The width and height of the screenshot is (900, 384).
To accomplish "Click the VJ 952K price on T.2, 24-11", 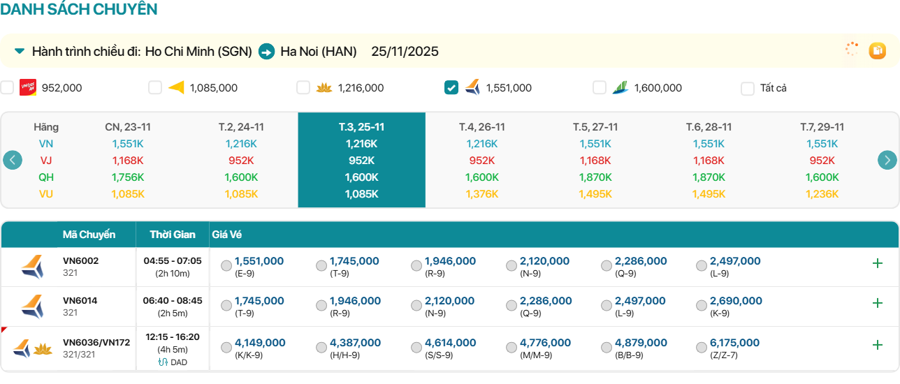I will 241,160.
